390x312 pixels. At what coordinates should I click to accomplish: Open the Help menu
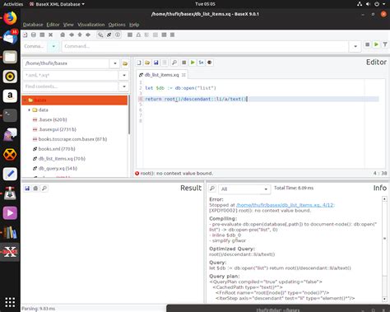point(134,25)
